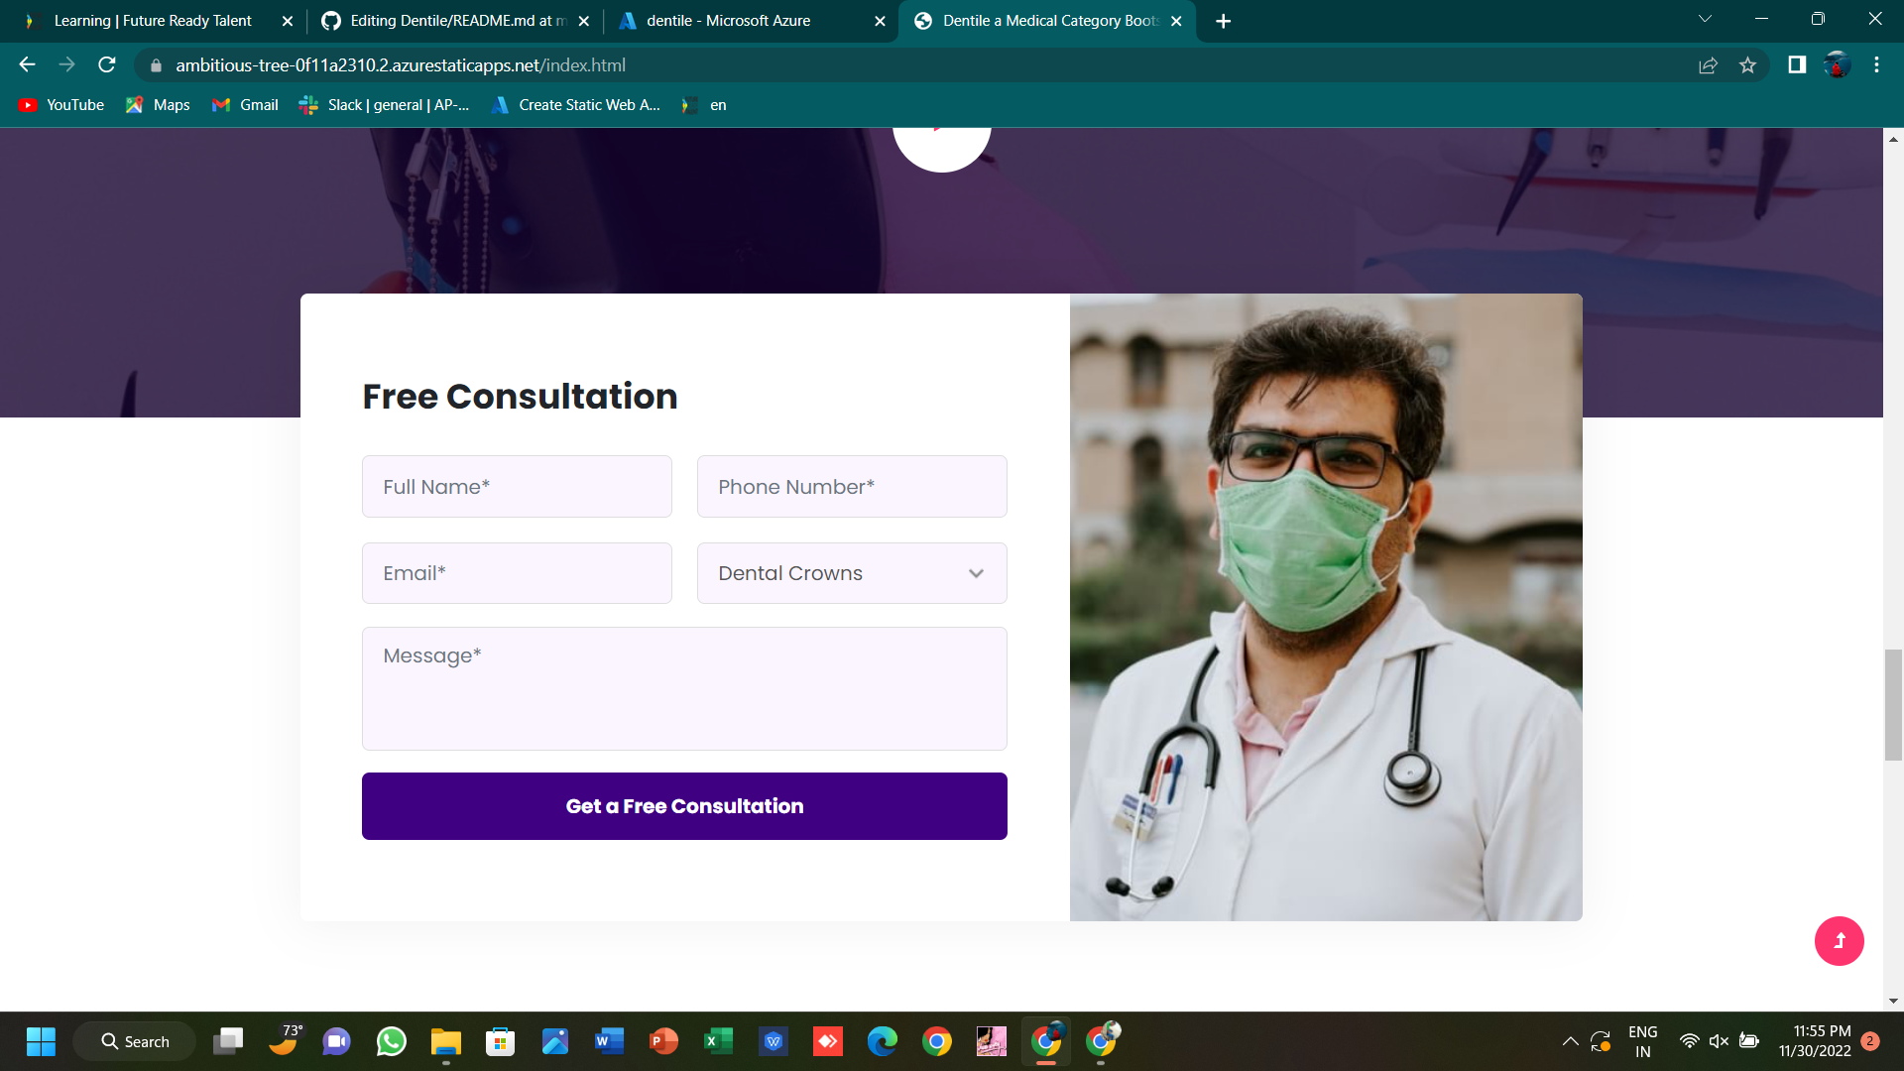Open WhatsApp from the taskbar
Viewport: 1904px width, 1071px height.
[391, 1041]
